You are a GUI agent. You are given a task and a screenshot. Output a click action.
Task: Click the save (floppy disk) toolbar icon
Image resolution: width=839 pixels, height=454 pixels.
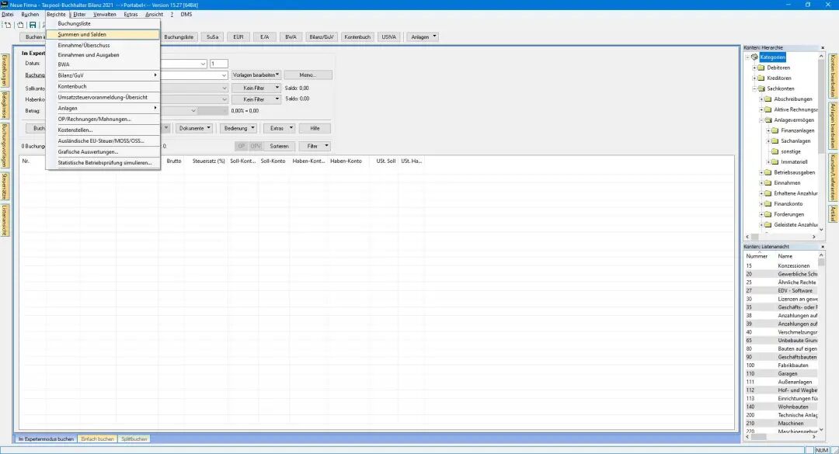(33, 25)
